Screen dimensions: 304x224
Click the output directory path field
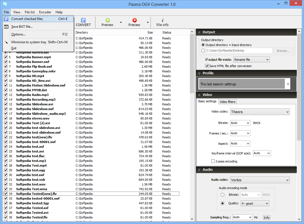[x=239, y=50]
